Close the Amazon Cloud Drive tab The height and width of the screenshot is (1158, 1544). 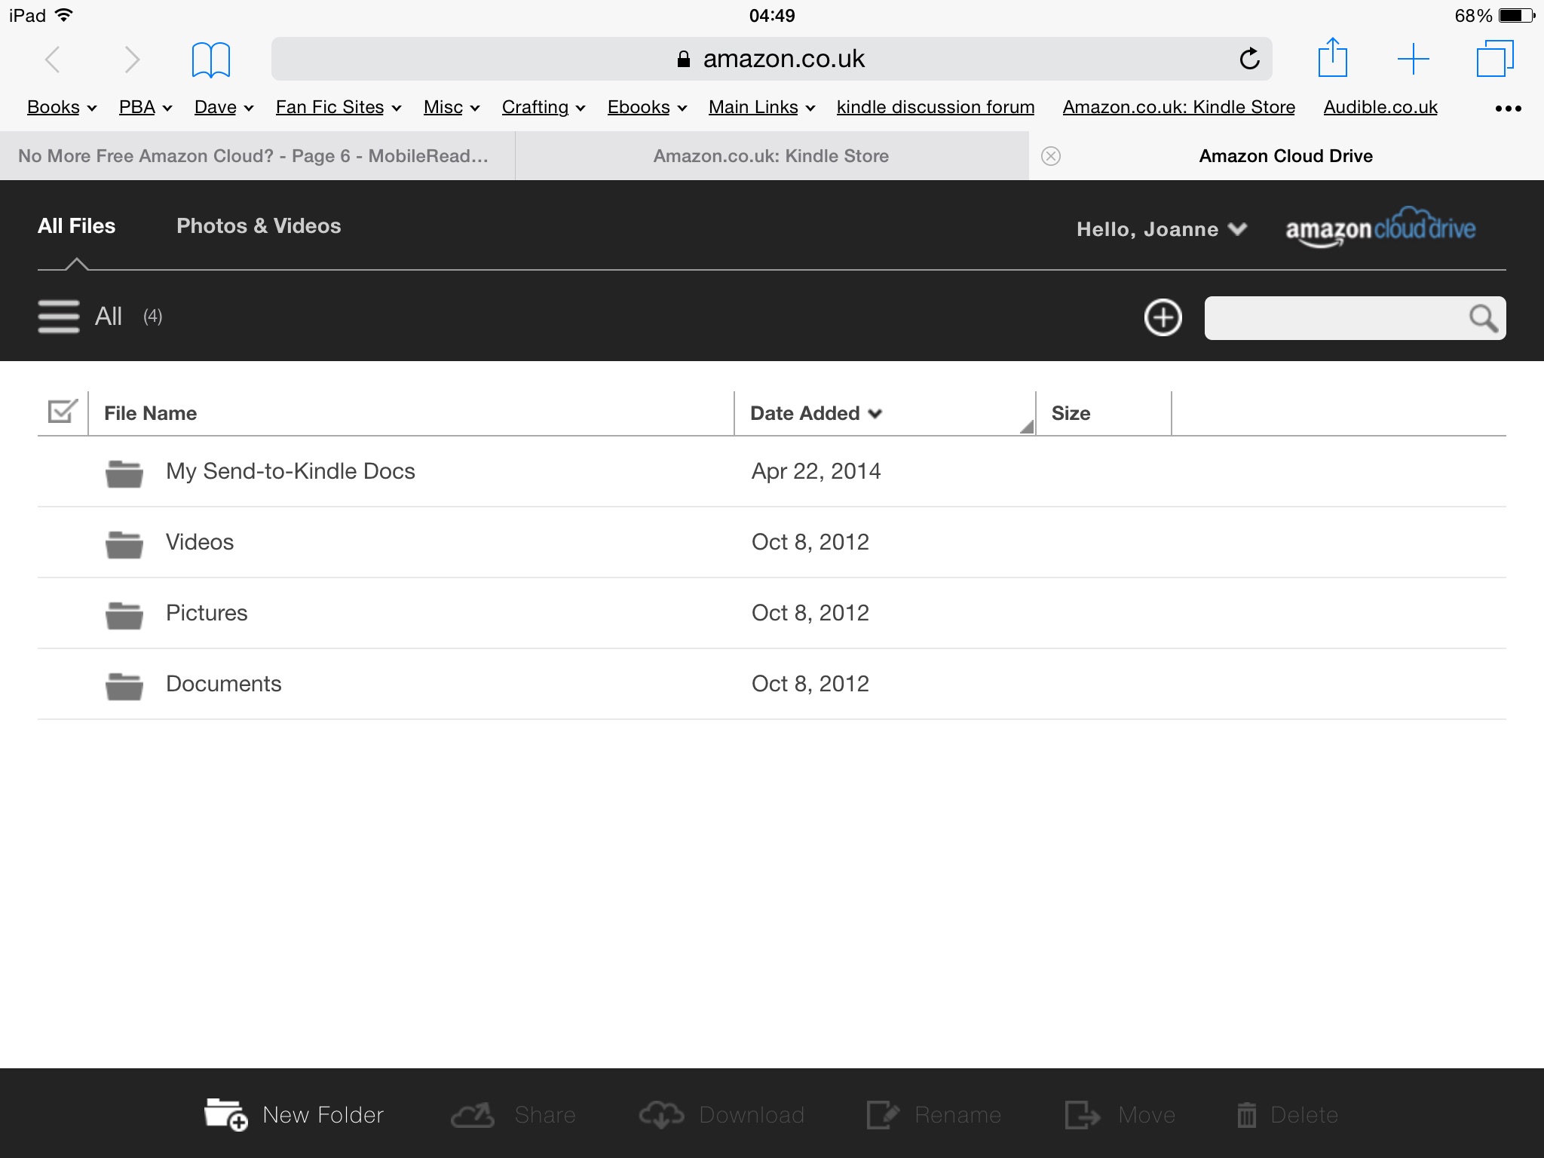coord(1051,156)
